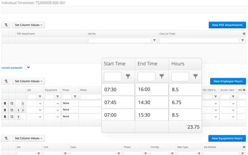Image resolution: width=248 pixels, height=155 pixels.
Task: Collapse the Hours Summary section chevron
Action: point(28,67)
